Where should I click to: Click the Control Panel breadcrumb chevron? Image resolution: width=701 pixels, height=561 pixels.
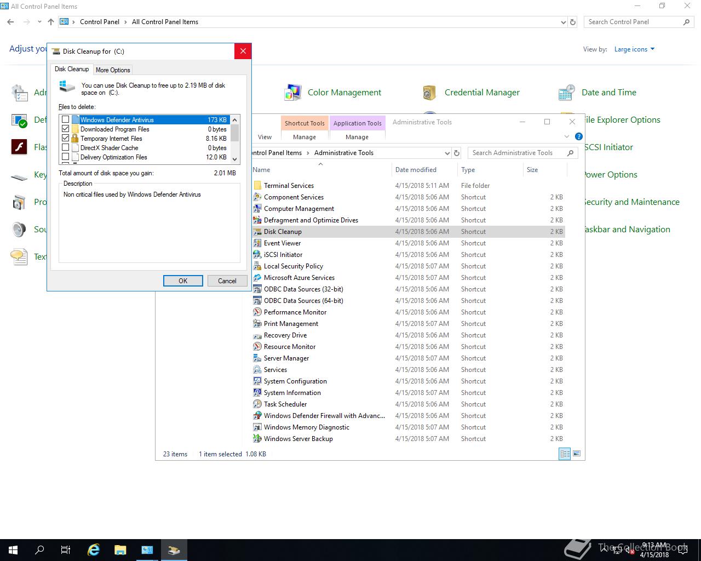tap(125, 22)
